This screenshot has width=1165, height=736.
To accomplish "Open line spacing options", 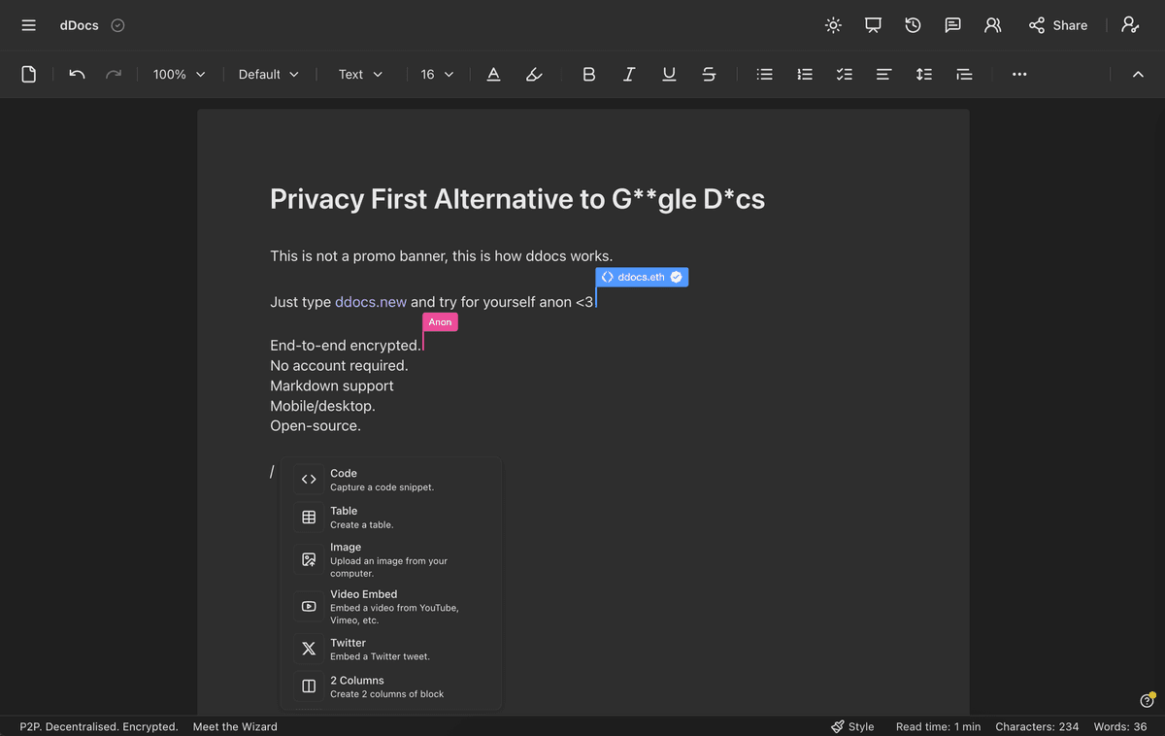I will [924, 74].
